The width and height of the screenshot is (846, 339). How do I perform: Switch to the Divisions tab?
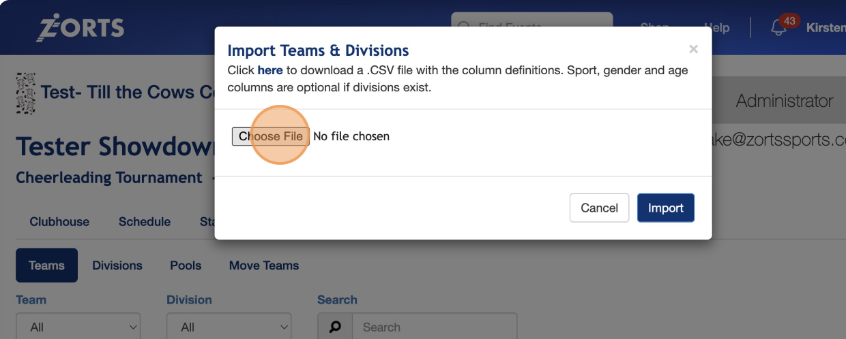(x=117, y=265)
